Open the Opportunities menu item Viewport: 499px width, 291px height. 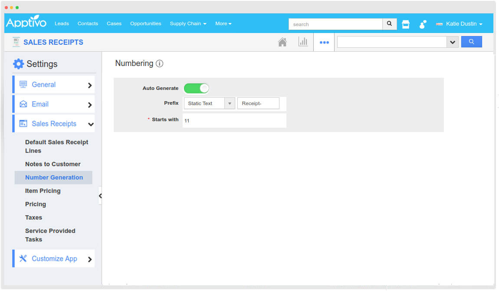145,23
